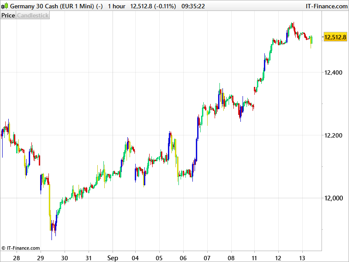Screen dimensions: 349x262
Task: Click the 07 date label on time axis
Action: click(207, 258)
